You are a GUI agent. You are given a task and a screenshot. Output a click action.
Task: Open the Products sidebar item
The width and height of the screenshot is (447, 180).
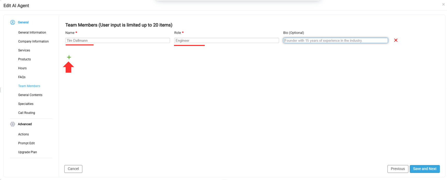(x=25, y=59)
